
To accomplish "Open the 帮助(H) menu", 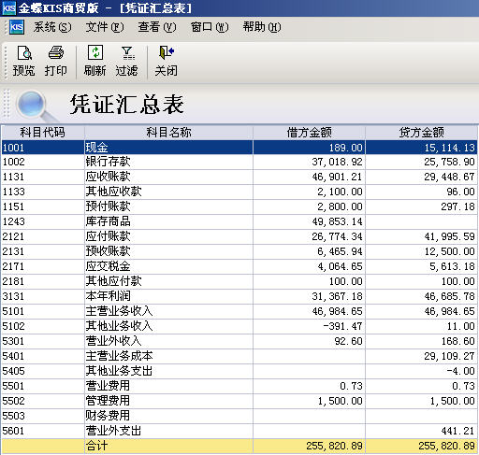I will pos(262,27).
